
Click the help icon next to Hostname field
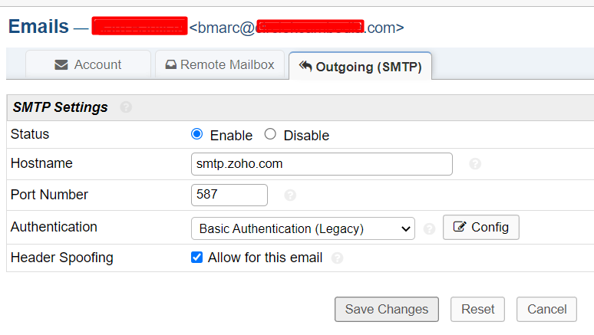click(x=475, y=164)
